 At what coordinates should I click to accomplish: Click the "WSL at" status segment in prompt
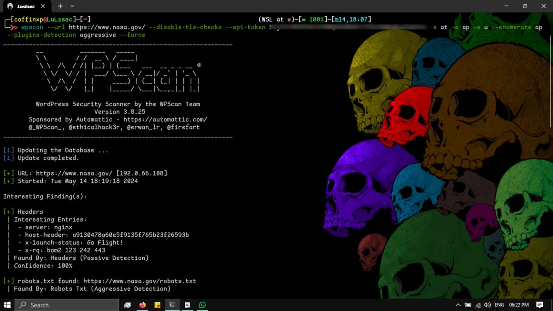pyautogui.click(x=272, y=19)
